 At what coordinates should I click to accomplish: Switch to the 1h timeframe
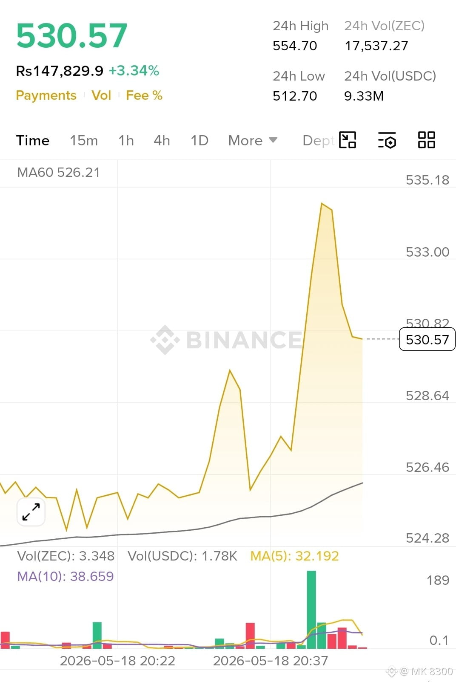click(126, 140)
